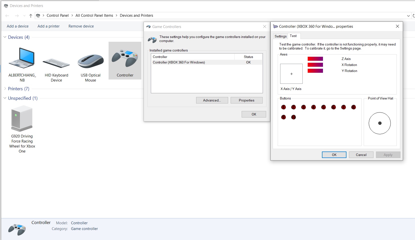
Task: Click Remove device in toolbar
Action: click(81, 26)
